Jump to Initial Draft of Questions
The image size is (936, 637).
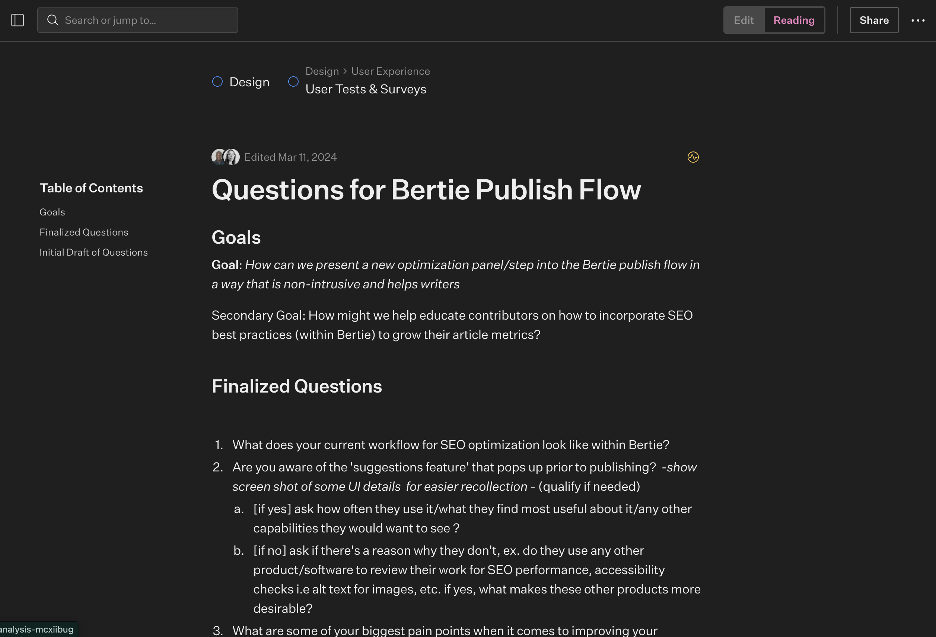coord(93,252)
